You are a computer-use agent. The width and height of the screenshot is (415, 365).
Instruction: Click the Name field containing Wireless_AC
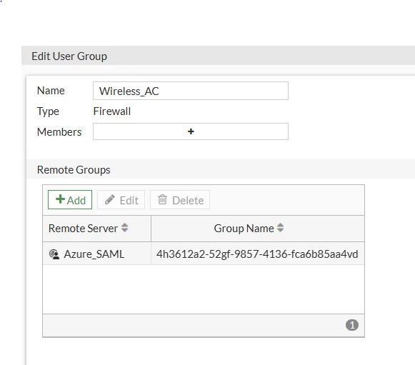coord(191,91)
